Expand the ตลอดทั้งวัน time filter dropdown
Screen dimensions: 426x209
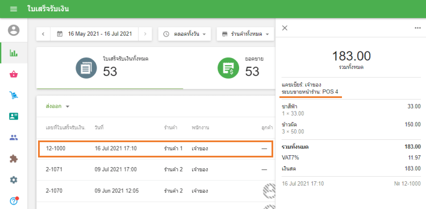(x=185, y=34)
